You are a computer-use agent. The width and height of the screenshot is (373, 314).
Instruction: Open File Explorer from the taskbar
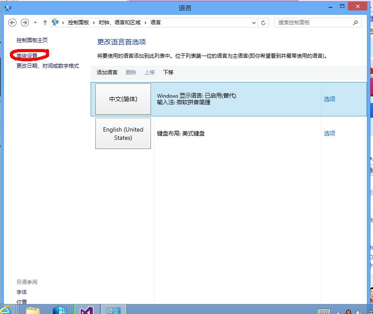[33, 310]
